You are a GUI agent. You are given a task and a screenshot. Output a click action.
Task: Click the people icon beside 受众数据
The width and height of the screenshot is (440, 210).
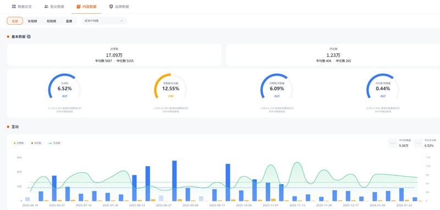(46, 7)
